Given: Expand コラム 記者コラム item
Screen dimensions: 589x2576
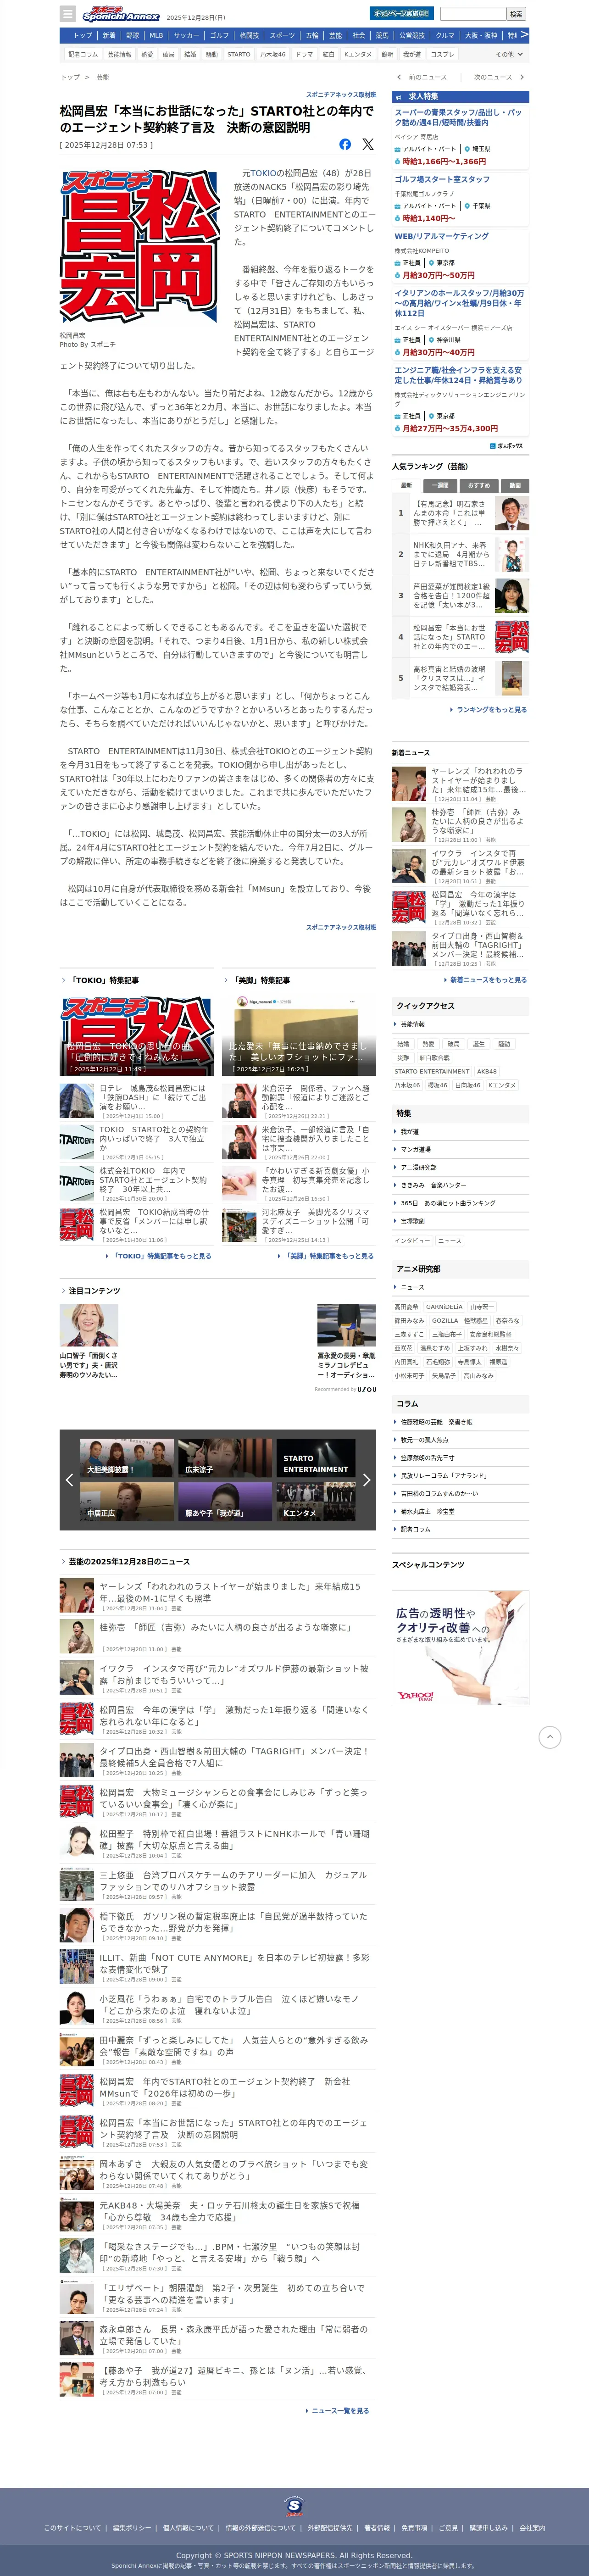Looking at the screenshot, I should (460, 1529).
